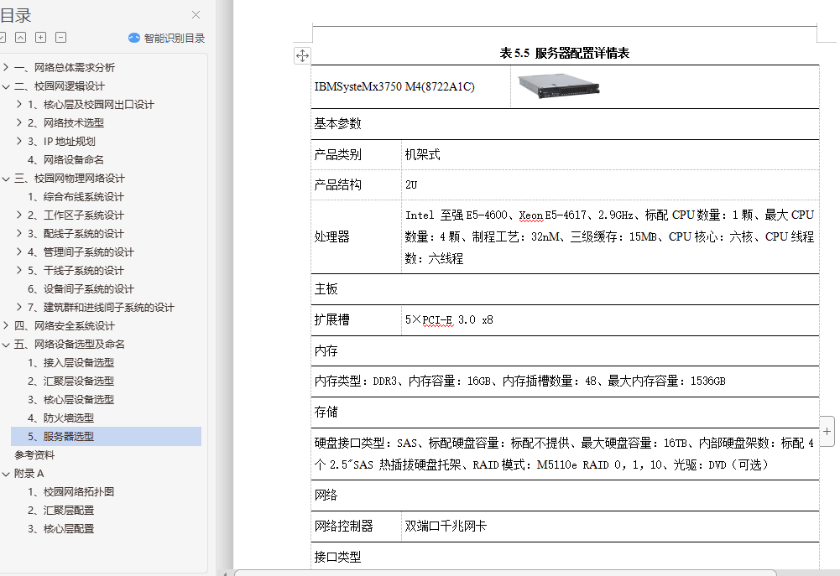Open 附录 A heading

29,473
